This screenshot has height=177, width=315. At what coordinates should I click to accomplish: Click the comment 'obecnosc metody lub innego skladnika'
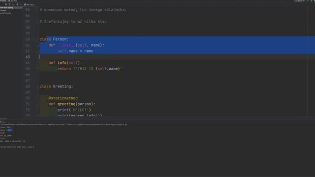[x=83, y=10]
